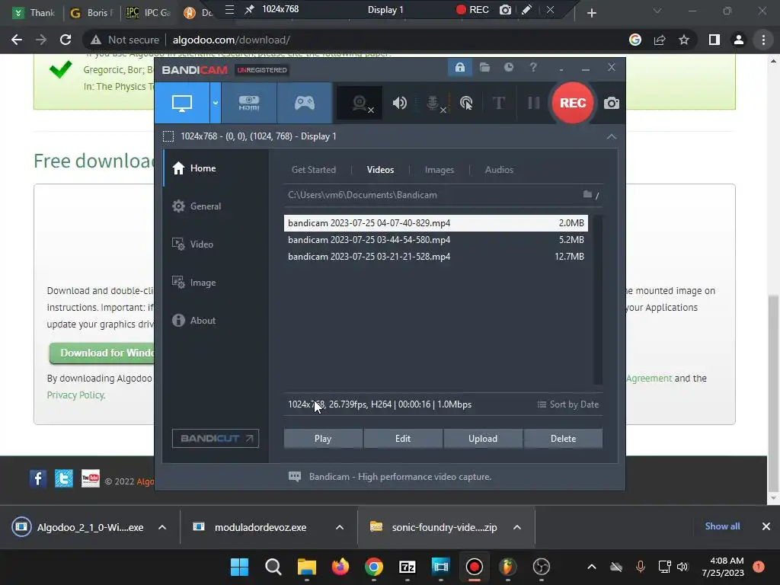Screen dimensions: 780x585
Task: Open Image settings in sidebar
Action: click(x=216, y=283)
